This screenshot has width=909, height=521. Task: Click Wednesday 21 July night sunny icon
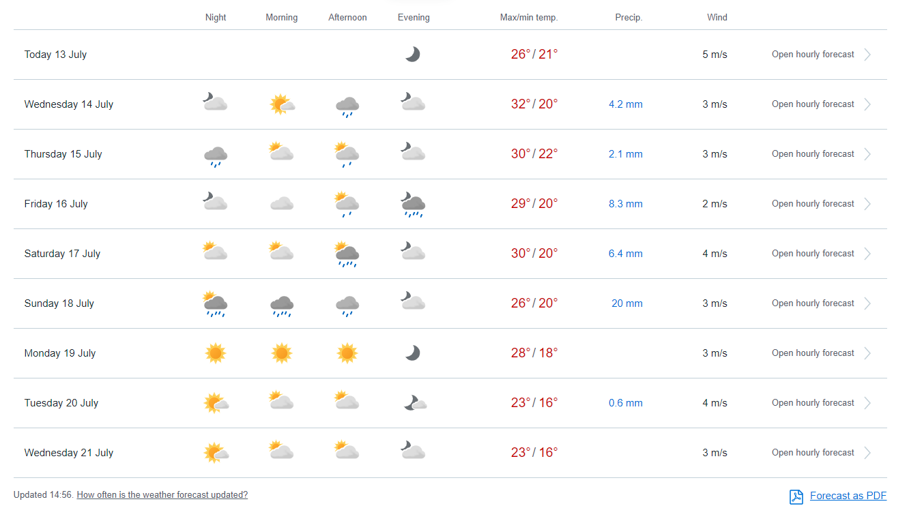(216, 453)
